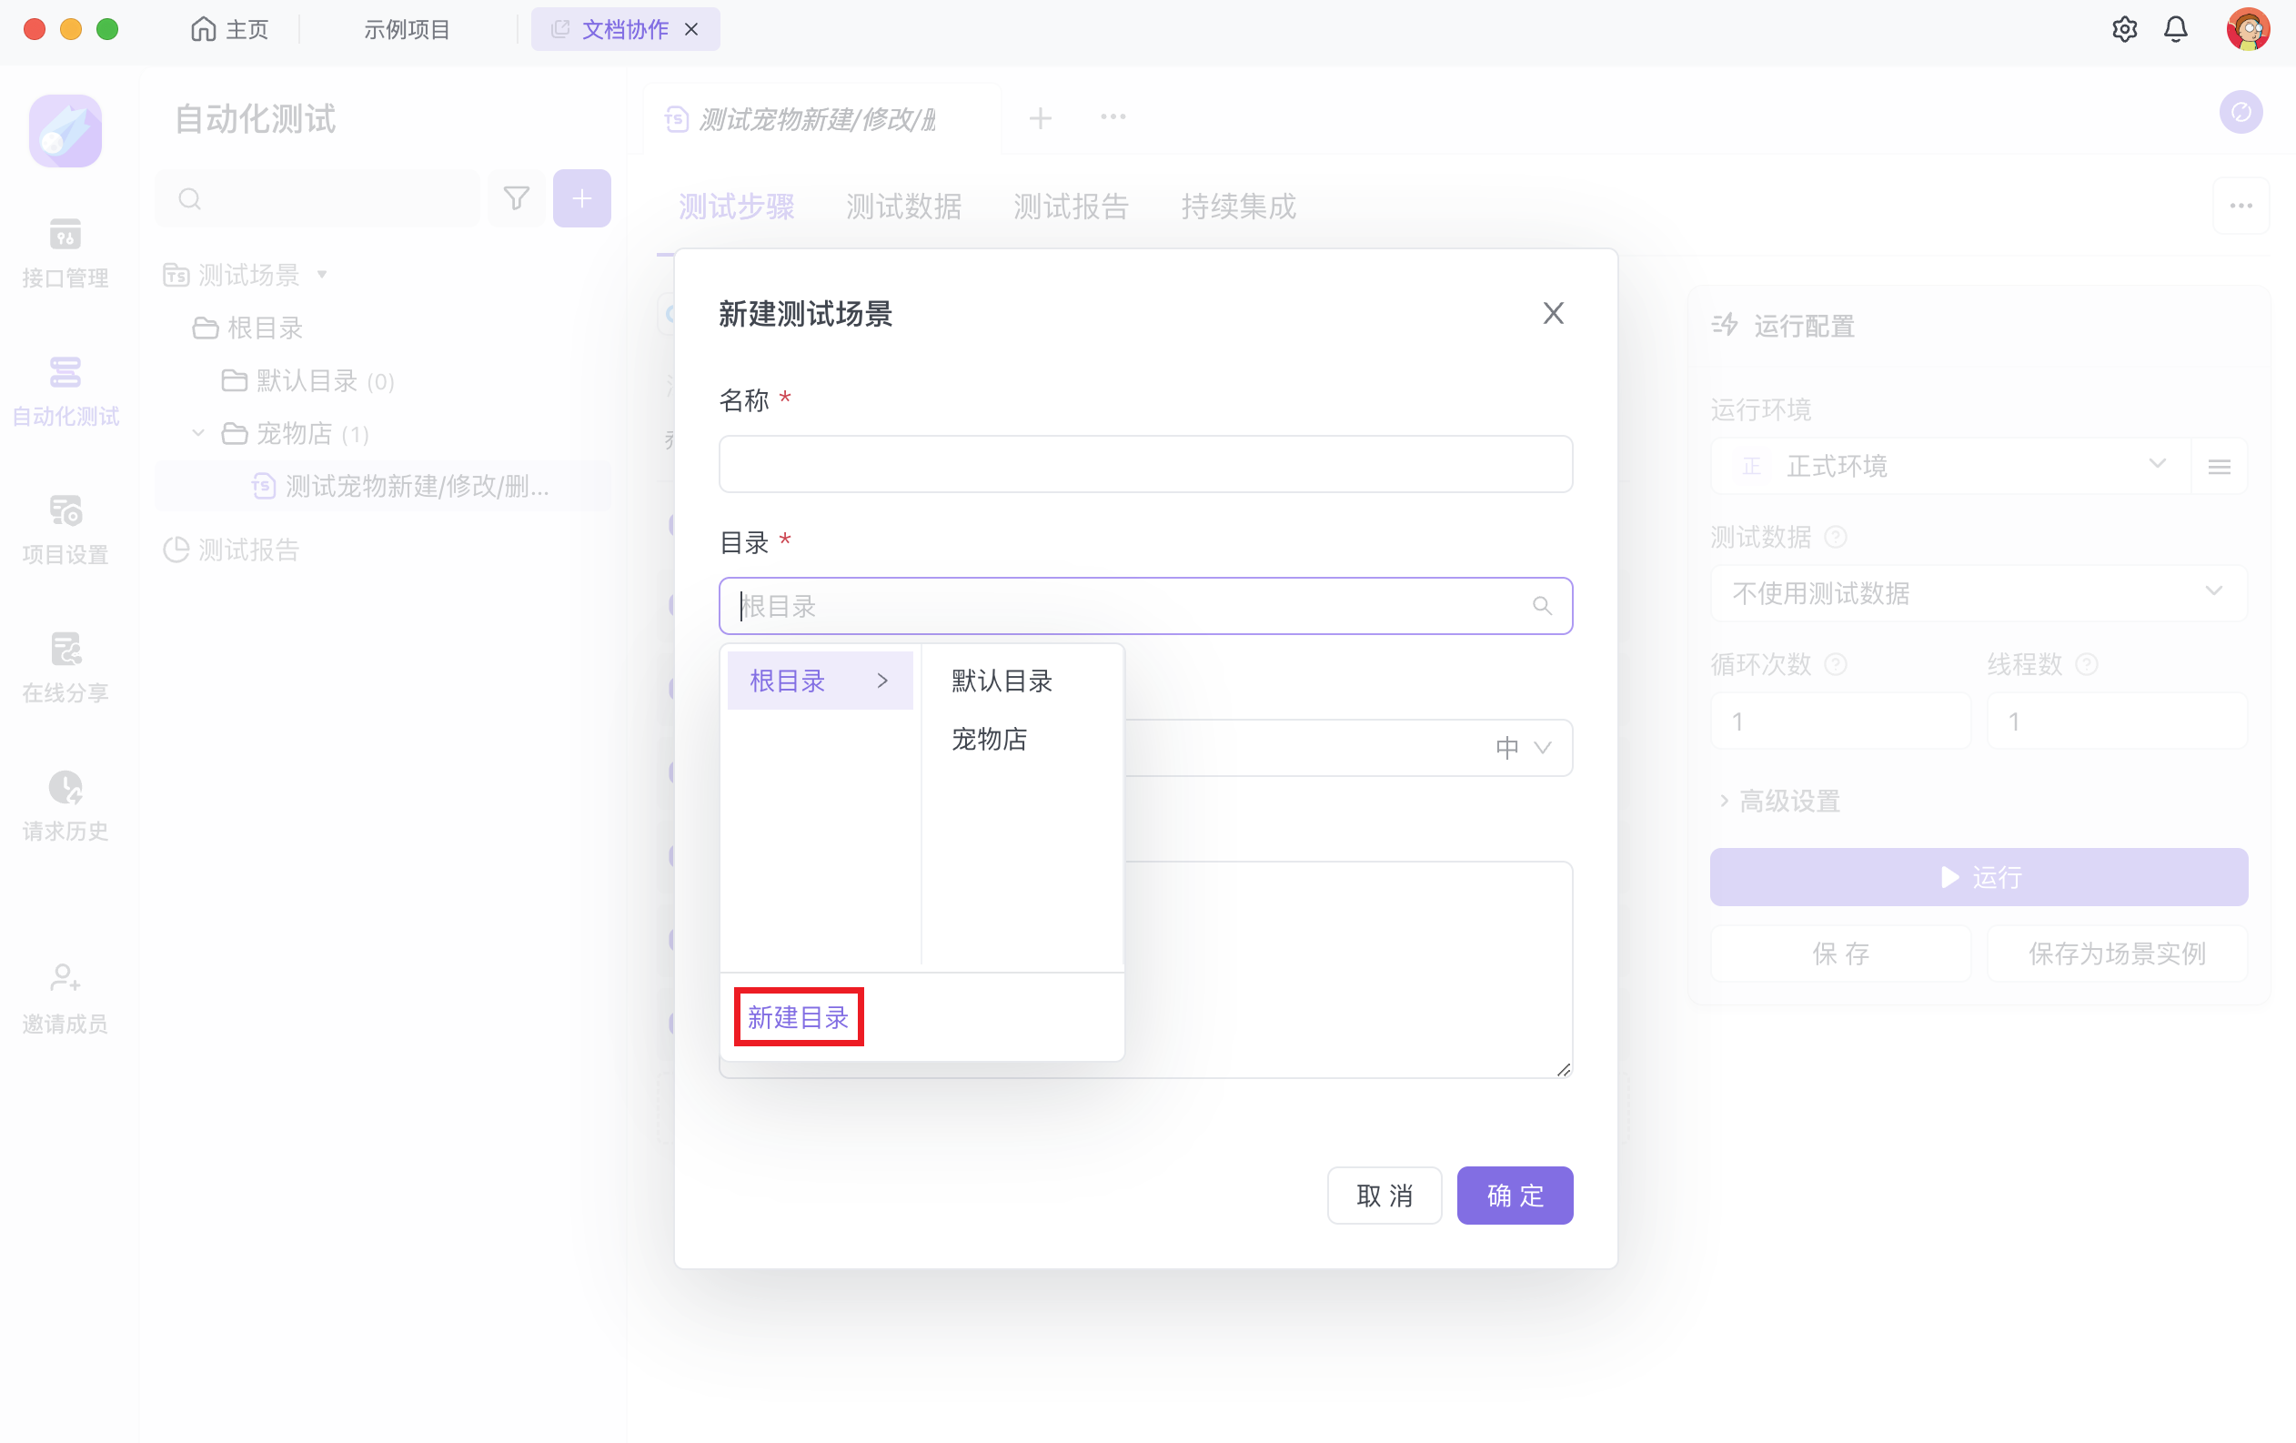Choose 宠物店 from the directory list
The height and width of the screenshot is (1443, 2296).
[x=989, y=739]
